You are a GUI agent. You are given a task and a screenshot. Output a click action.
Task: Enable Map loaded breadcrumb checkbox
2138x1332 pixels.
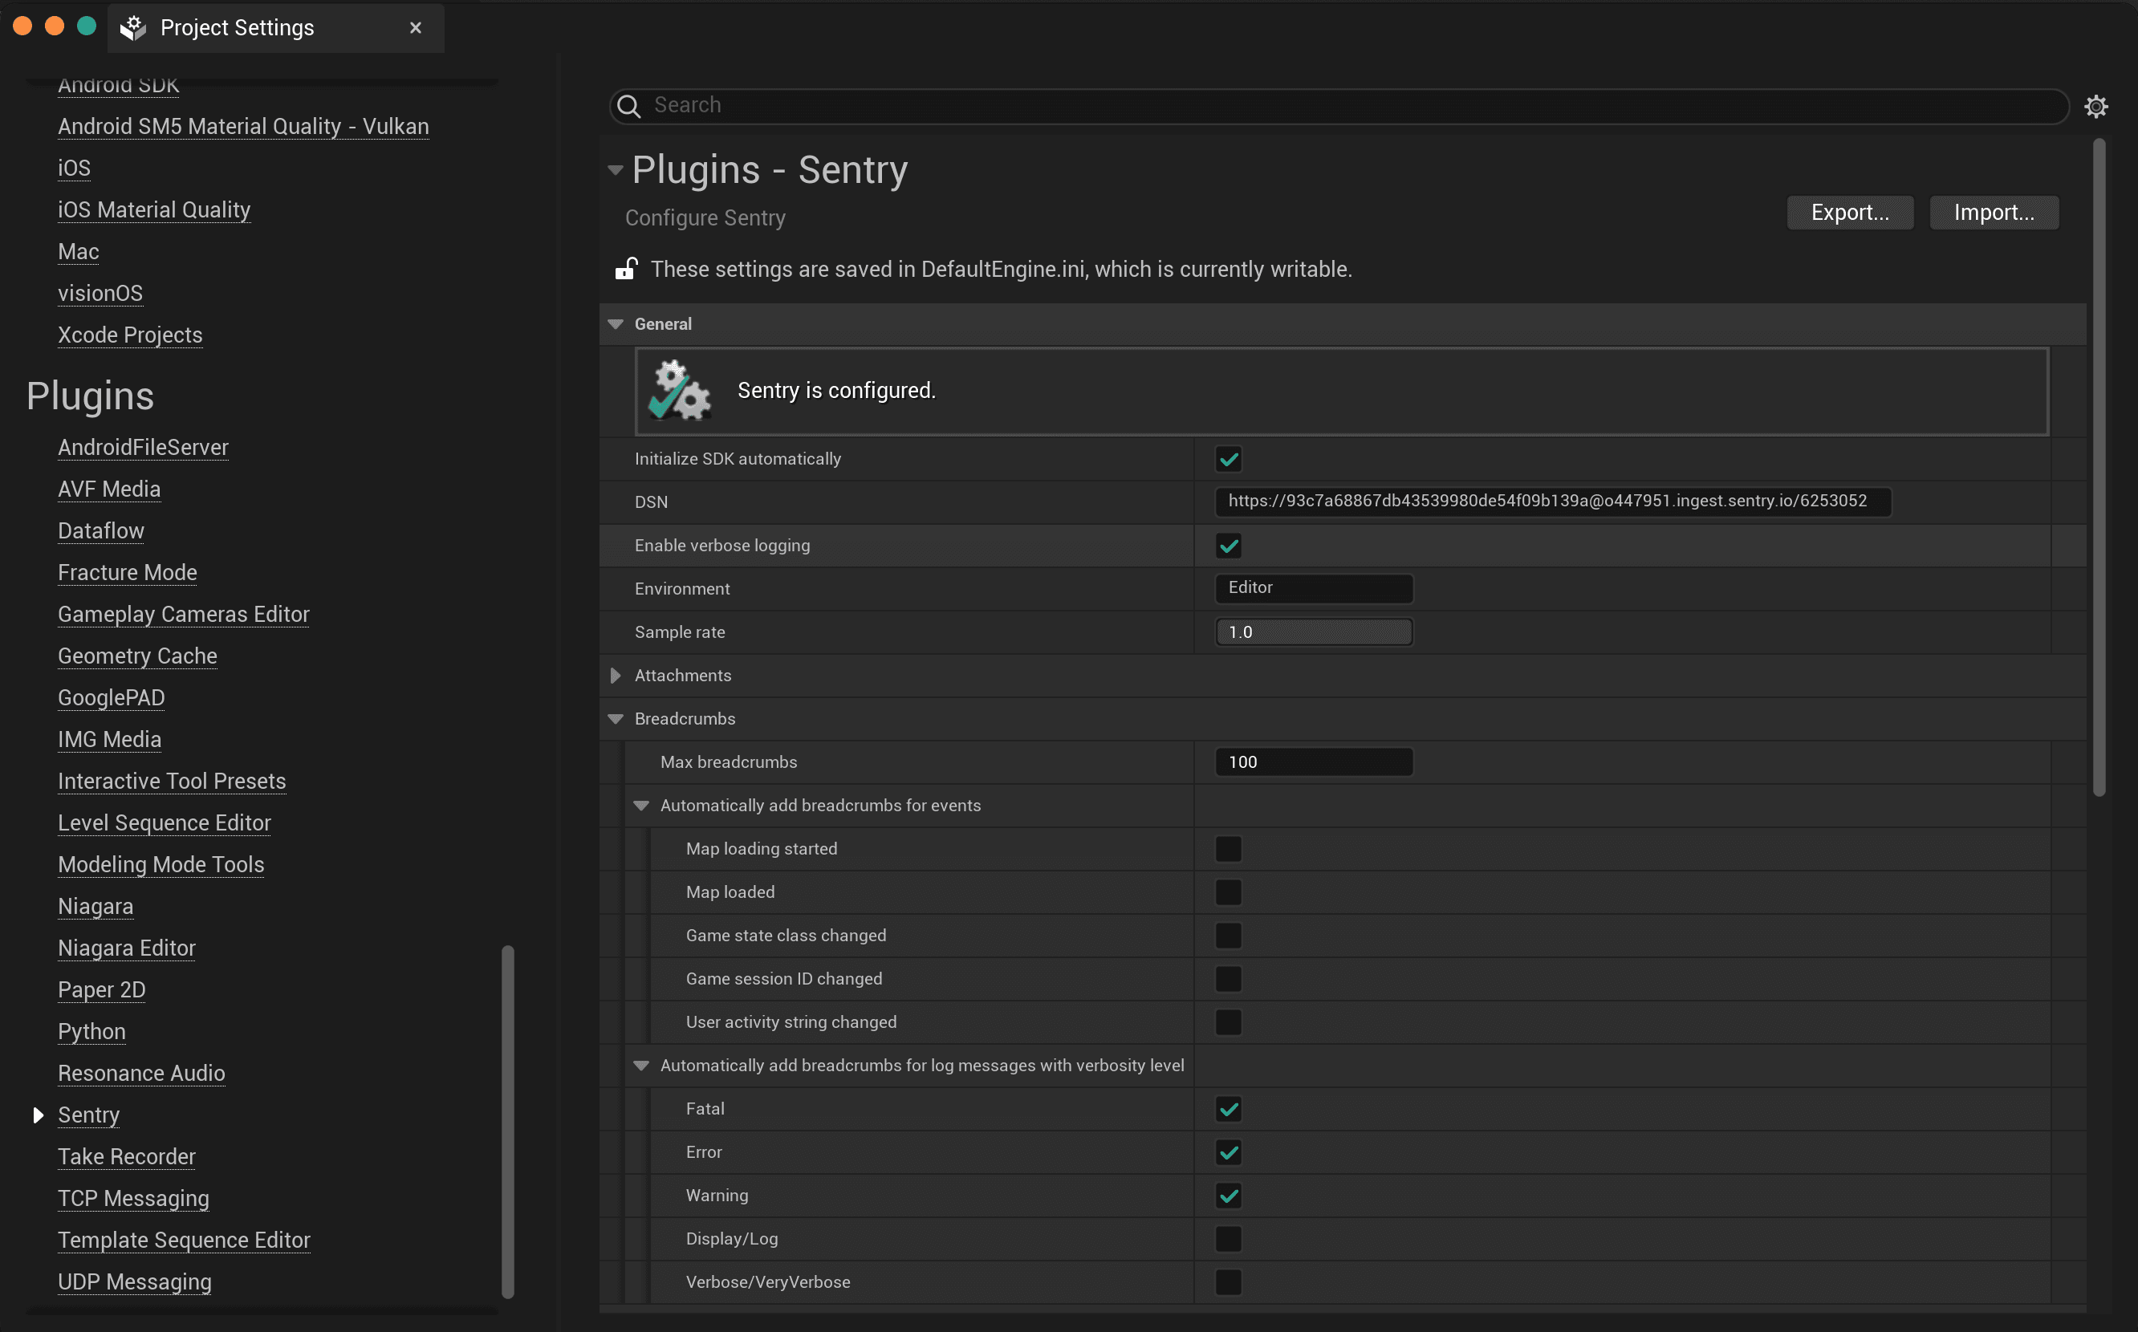click(x=1228, y=892)
